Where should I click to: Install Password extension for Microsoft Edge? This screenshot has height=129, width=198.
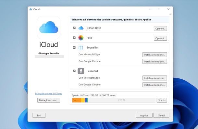(155, 78)
